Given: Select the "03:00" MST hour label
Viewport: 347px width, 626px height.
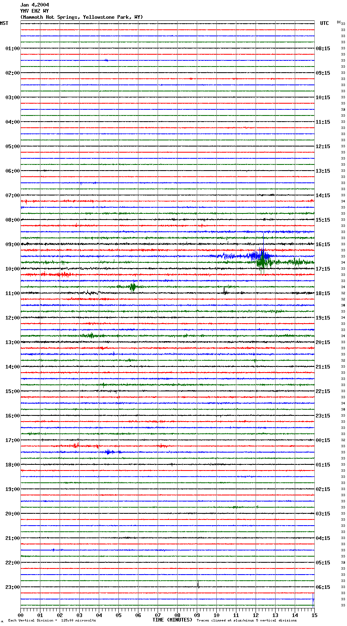Looking at the screenshot, I should pos(13,98).
